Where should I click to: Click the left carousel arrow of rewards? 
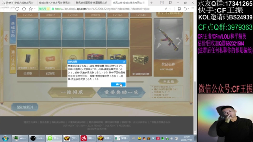pos(6,38)
